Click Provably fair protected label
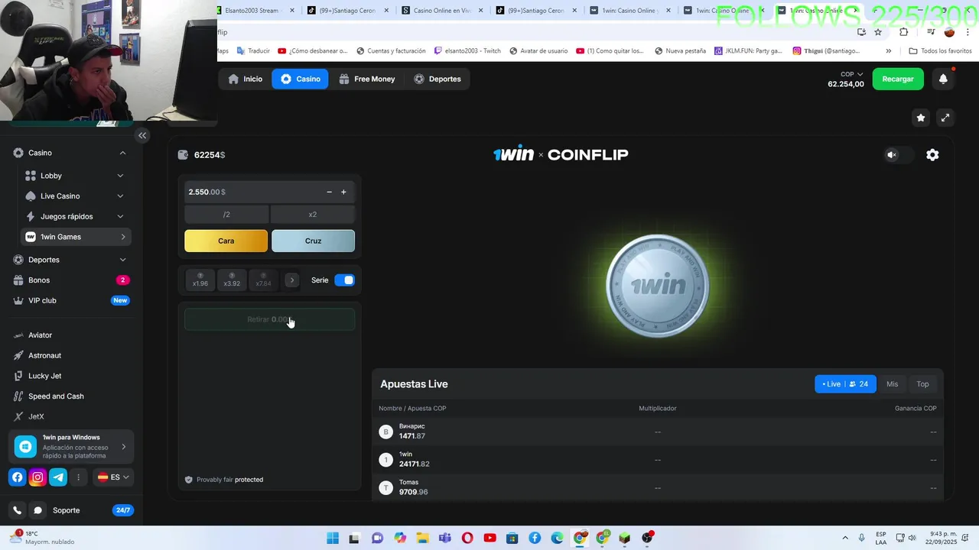The height and width of the screenshot is (550, 979). pos(224,480)
